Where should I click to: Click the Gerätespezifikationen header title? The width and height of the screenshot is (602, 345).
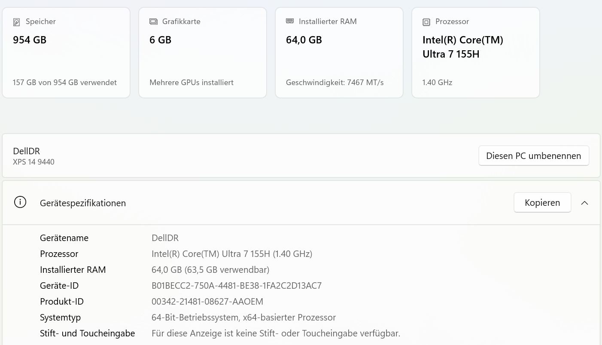[x=83, y=203]
